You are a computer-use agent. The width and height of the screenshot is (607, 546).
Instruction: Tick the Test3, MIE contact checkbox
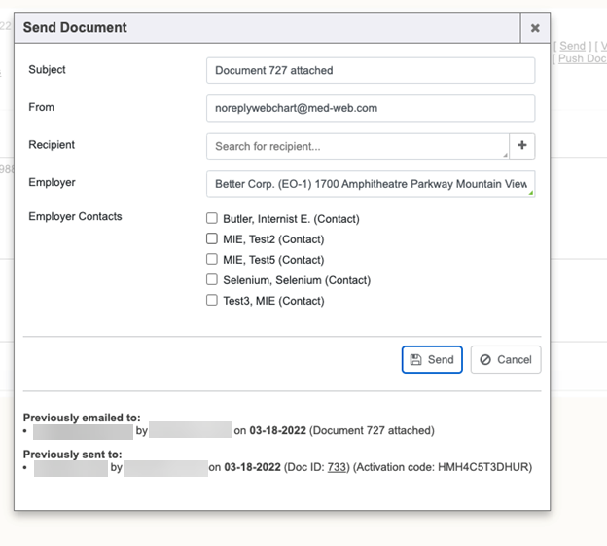point(212,301)
